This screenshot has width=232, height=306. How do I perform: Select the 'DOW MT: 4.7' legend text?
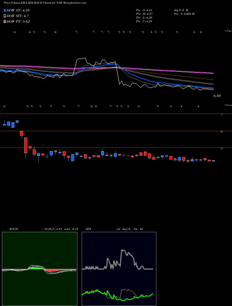(x=18, y=16)
